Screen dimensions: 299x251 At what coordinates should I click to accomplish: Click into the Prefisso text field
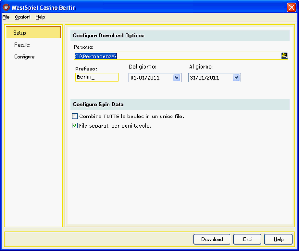97,77
